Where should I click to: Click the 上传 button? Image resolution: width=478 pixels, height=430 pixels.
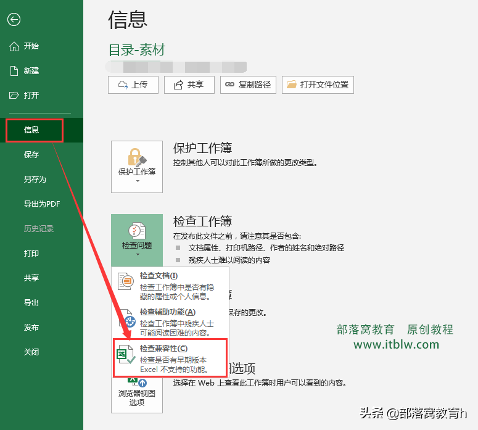tap(133, 85)
